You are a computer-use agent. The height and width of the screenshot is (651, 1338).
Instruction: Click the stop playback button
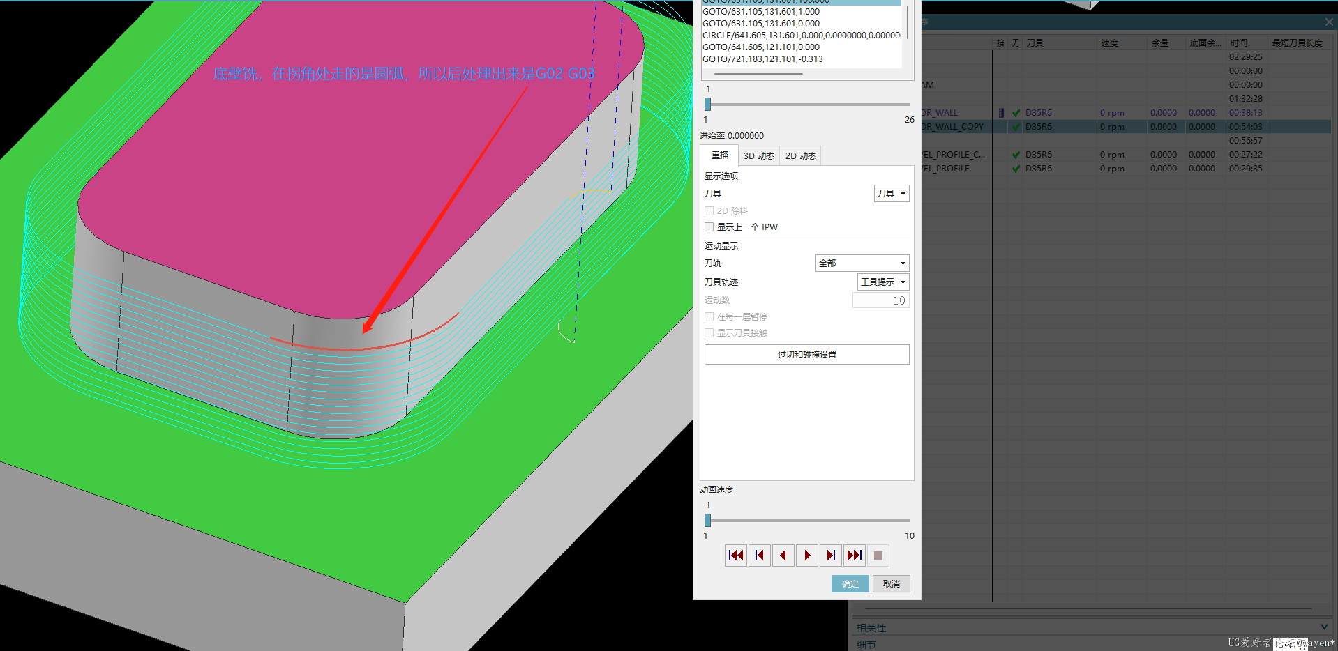pos(878,556)
